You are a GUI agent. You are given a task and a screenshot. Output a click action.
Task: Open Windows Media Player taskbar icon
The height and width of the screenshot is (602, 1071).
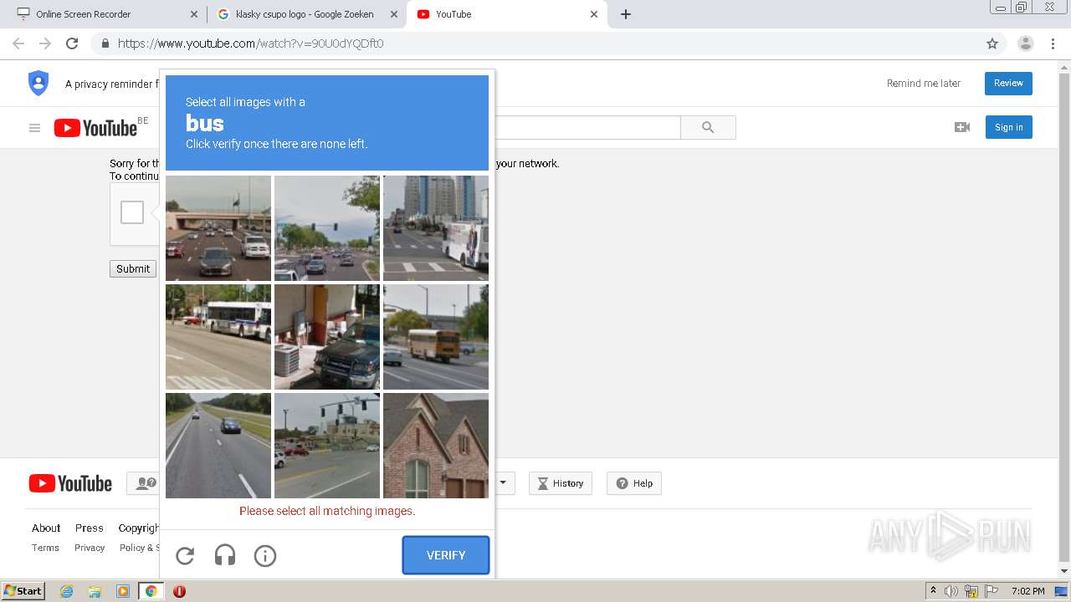pos(123,591)
